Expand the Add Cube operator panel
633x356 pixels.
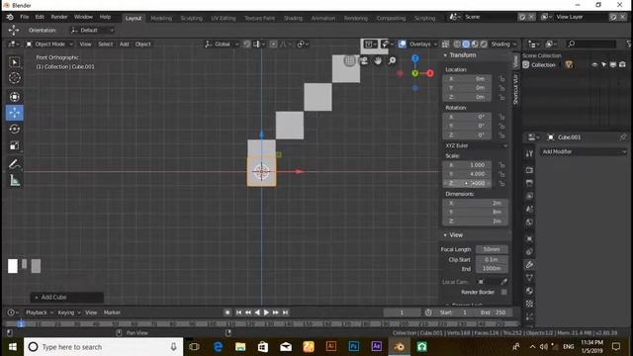pyautogui.click(x=66, y=297)
